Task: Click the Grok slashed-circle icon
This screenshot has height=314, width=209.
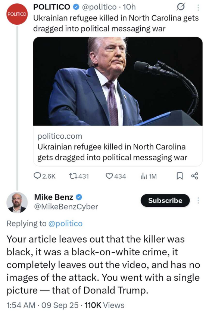Action: [180, 7]
